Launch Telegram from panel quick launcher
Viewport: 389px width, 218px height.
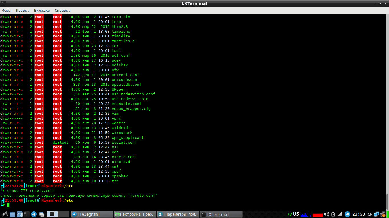click(x=34, y=214)
